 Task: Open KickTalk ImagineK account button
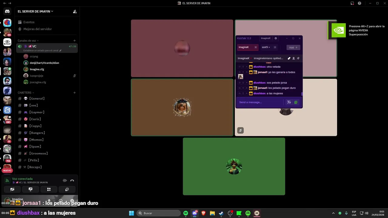[266, 38]
